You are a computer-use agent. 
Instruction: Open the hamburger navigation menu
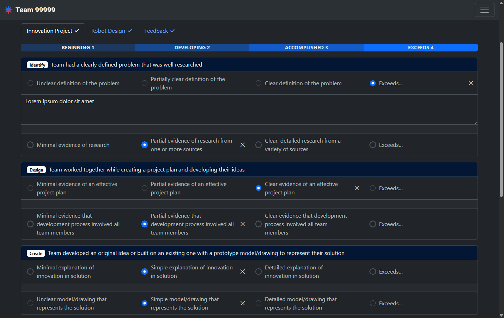point(484,10)
